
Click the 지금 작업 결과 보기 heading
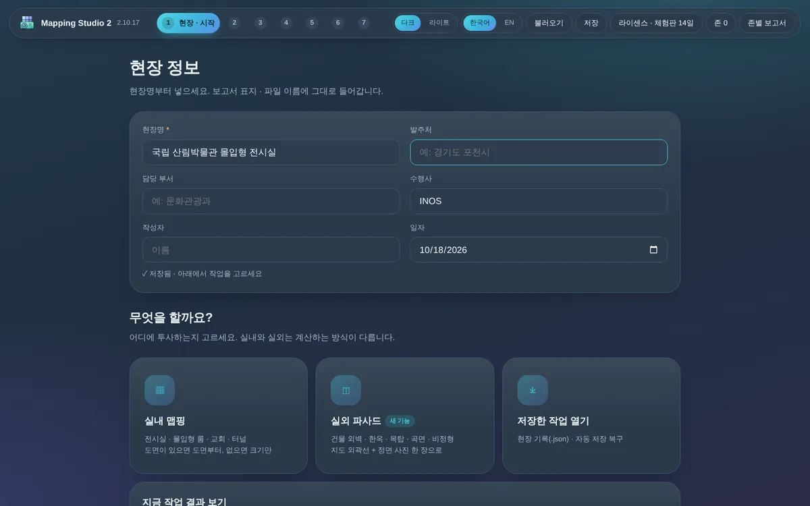tap(184, 501)
